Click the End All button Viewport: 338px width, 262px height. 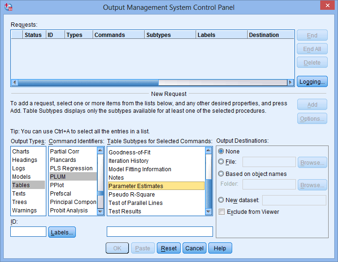click(x=312, y=49)
